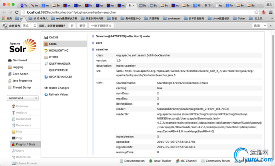The height and width of the screenshot is (166, 275).
Task: Switch to the Inc browser tab
Action: pos(34,6)
